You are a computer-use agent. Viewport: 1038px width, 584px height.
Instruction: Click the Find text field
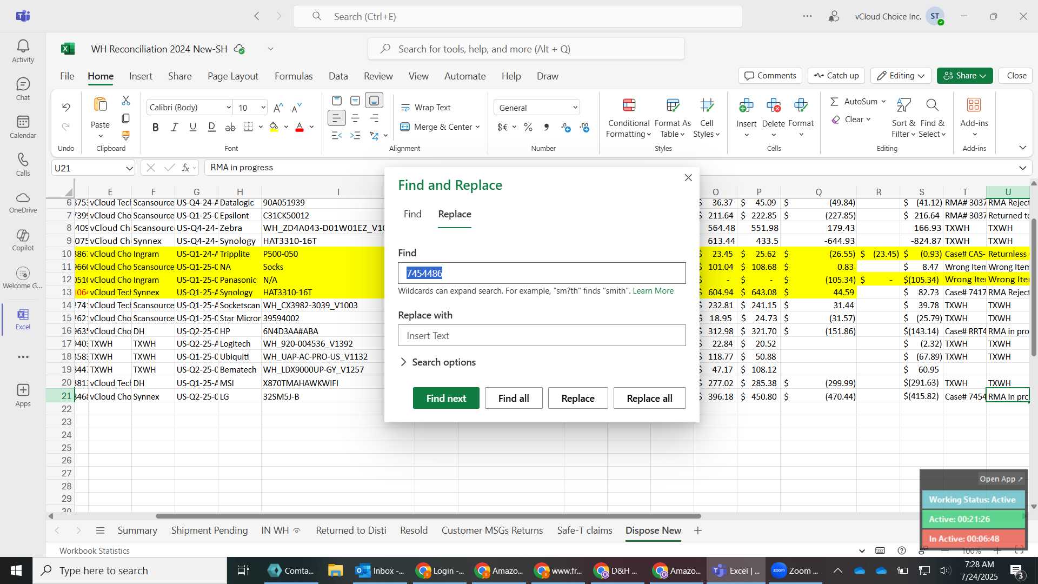[x=542, y=273]
